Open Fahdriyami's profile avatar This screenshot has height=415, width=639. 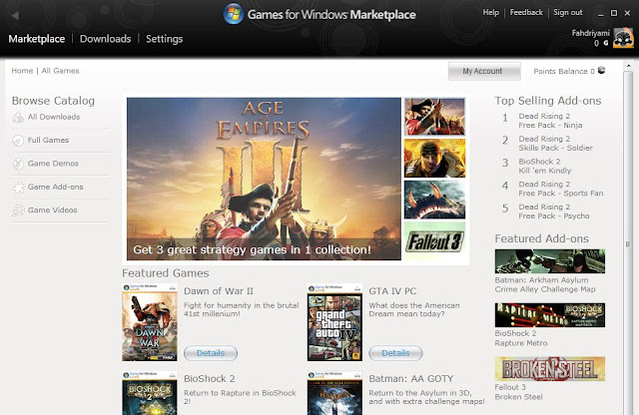pos(623,38)
